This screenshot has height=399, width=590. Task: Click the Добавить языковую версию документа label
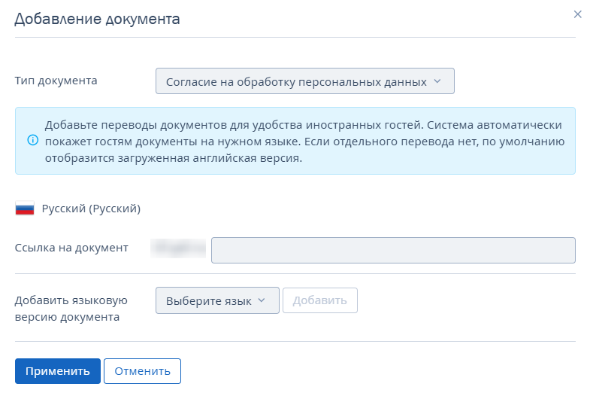click(71, 309)
